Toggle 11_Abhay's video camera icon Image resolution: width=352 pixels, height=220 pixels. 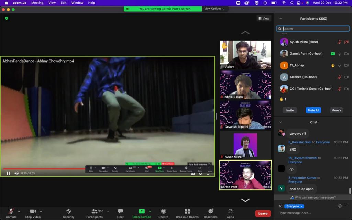click(x=346, y=65)
